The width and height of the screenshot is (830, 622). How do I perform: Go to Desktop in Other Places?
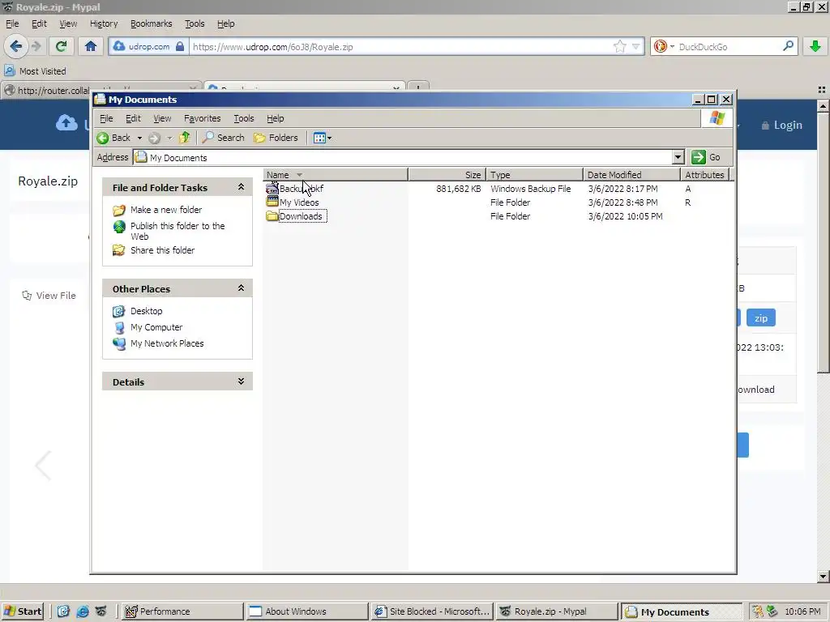(146, 311)
